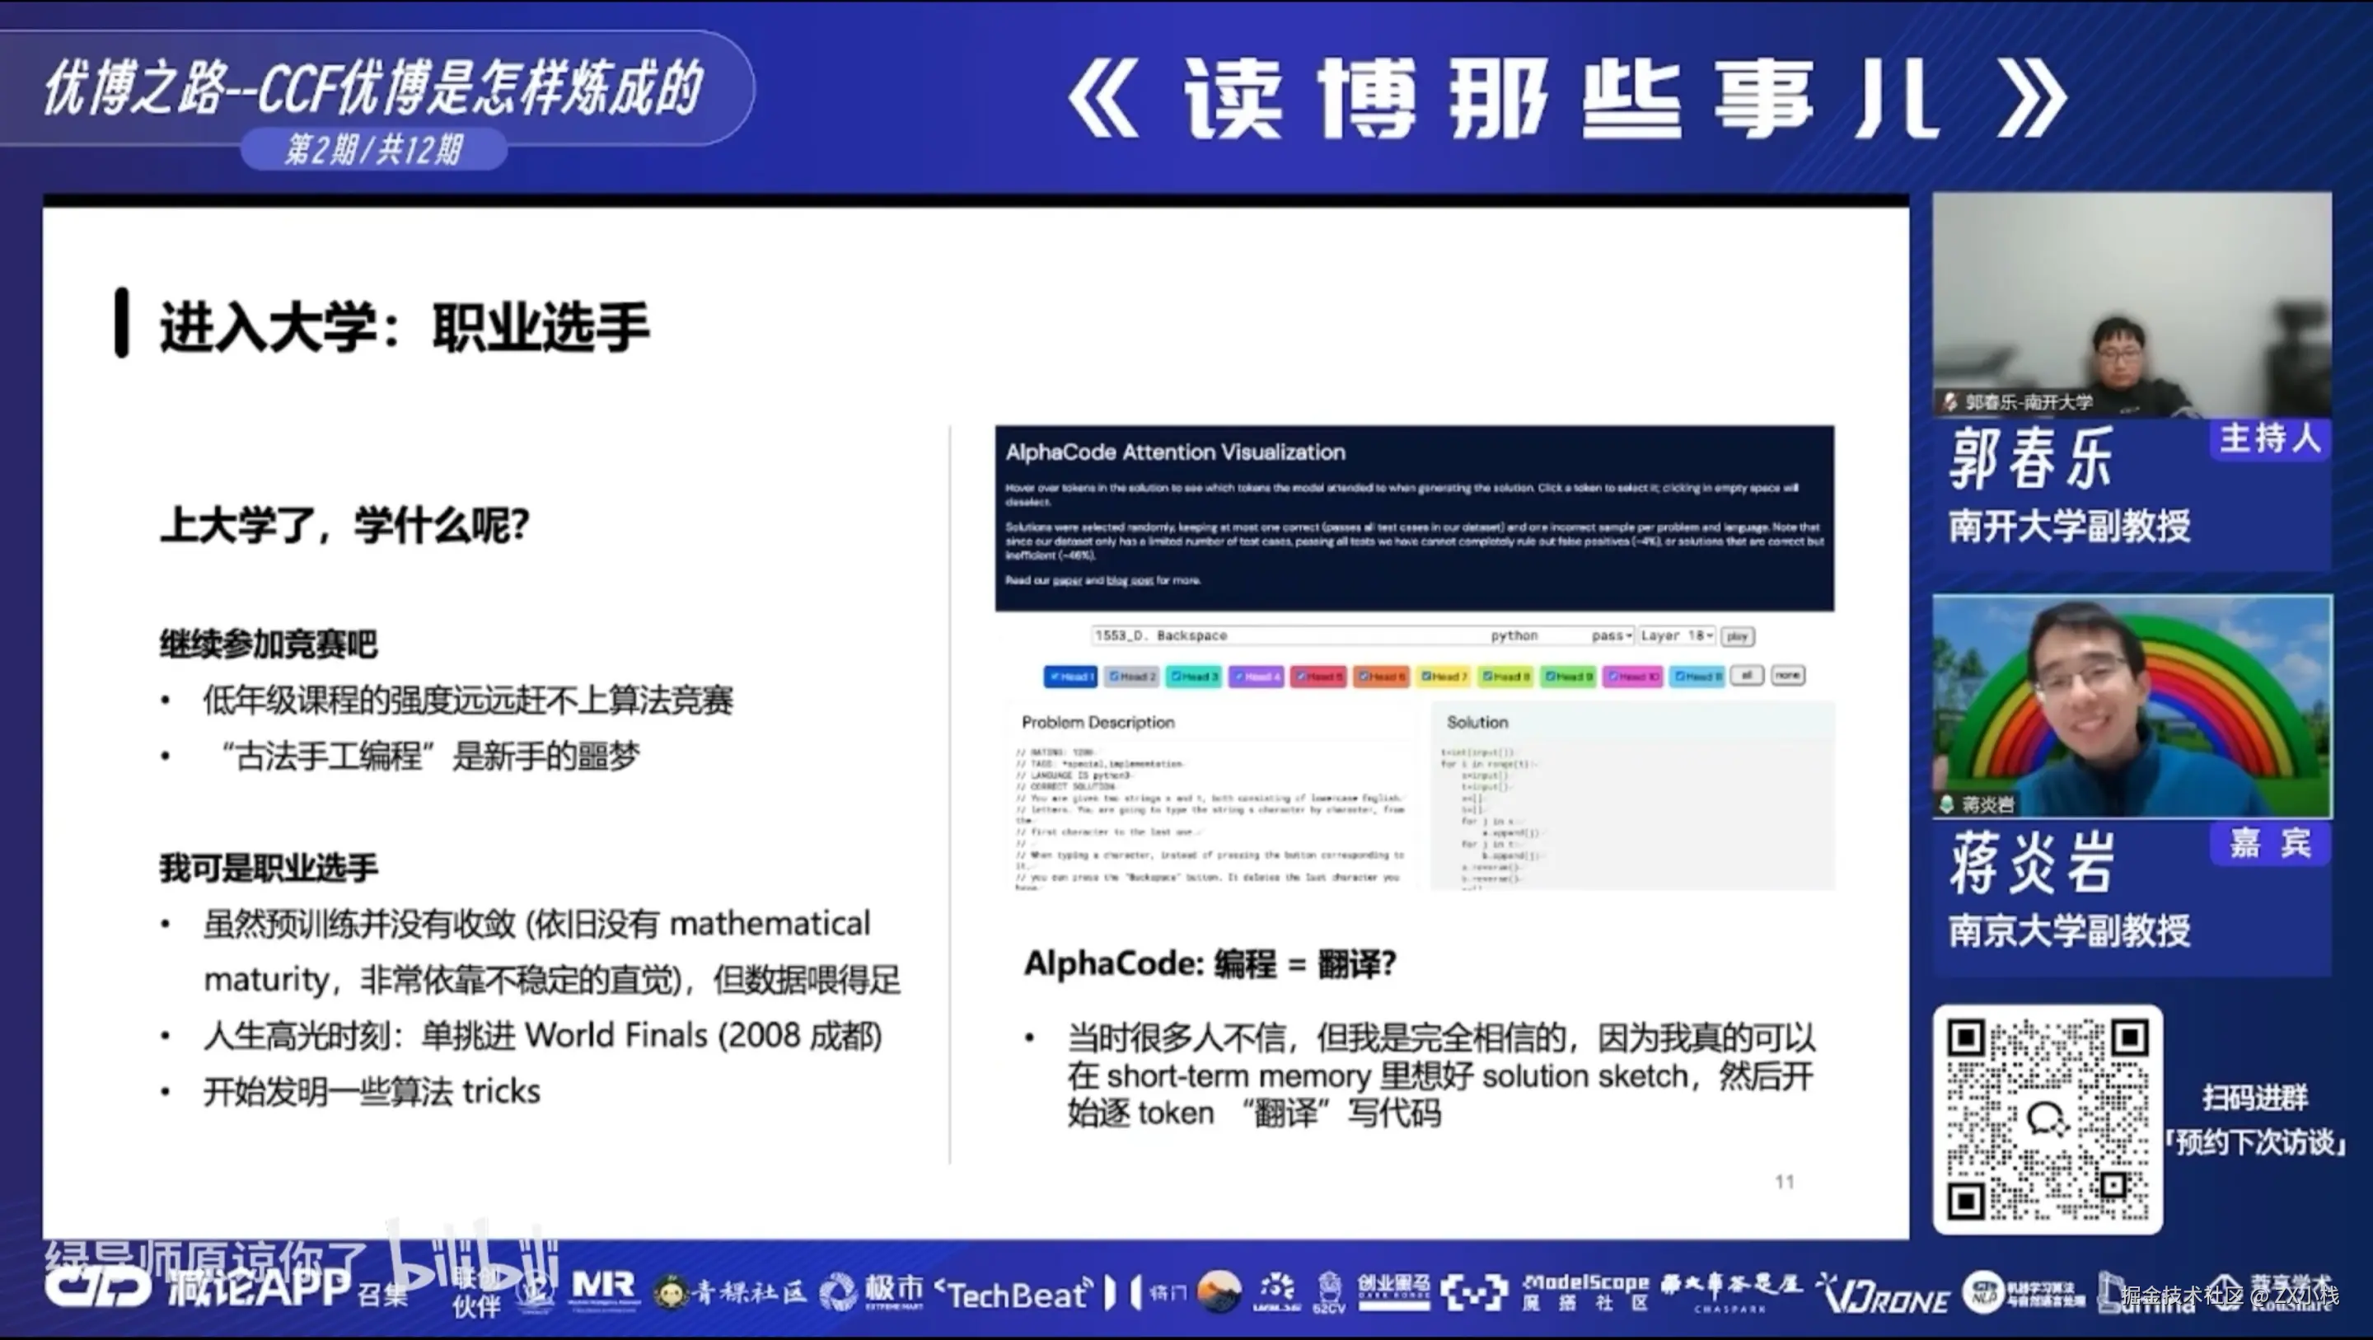2373x1340 pixels.
Task: Click the TechBeat logo
Action: point(1013,1294)
